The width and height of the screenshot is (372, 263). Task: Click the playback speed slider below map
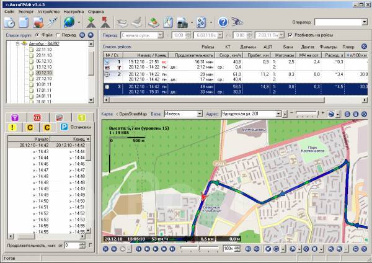pos(200,249)
